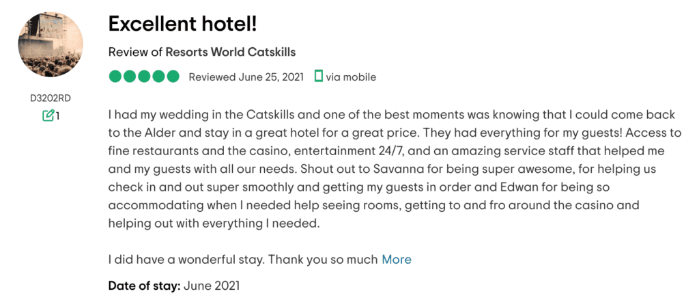
Task: Open the reviewer's concert crowd profile photo
Action: click(51, 44)
